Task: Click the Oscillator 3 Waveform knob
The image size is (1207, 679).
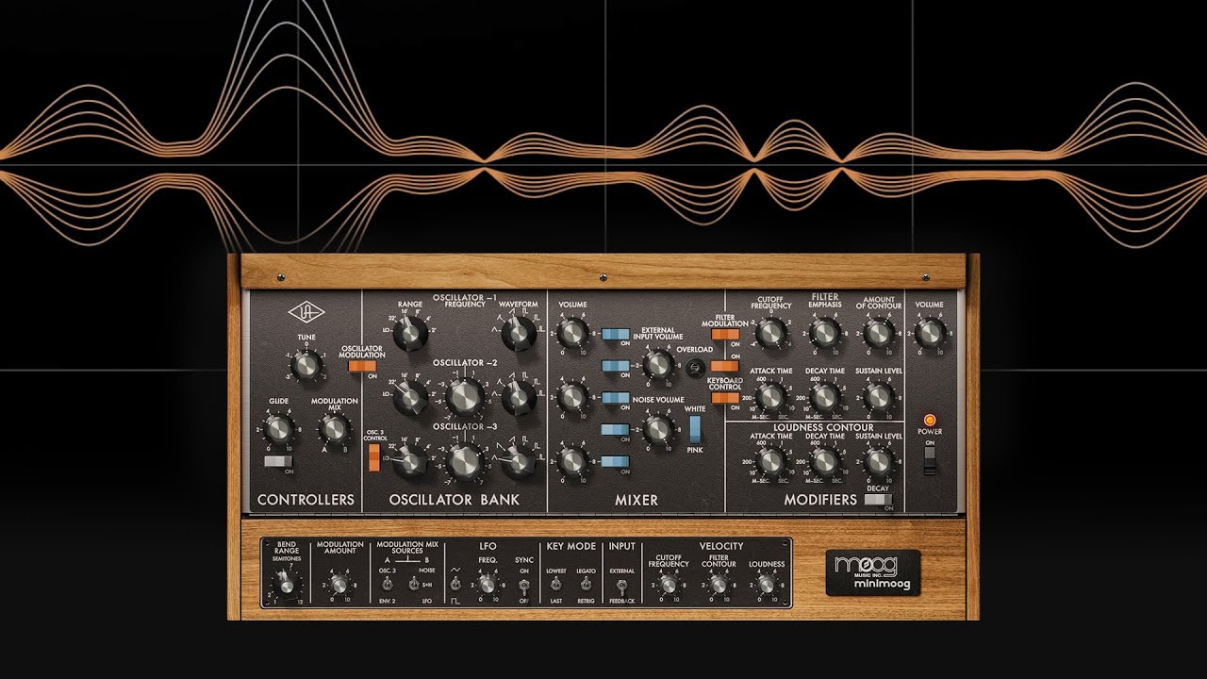Action: pos(518,461)
